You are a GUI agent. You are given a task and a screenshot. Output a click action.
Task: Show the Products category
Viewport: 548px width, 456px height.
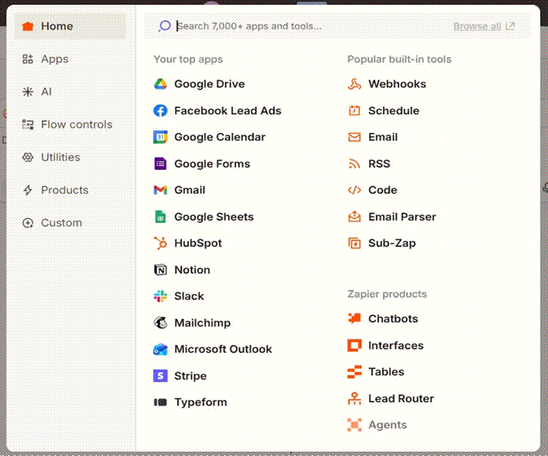pyautogui.click(x=70, y=190)
